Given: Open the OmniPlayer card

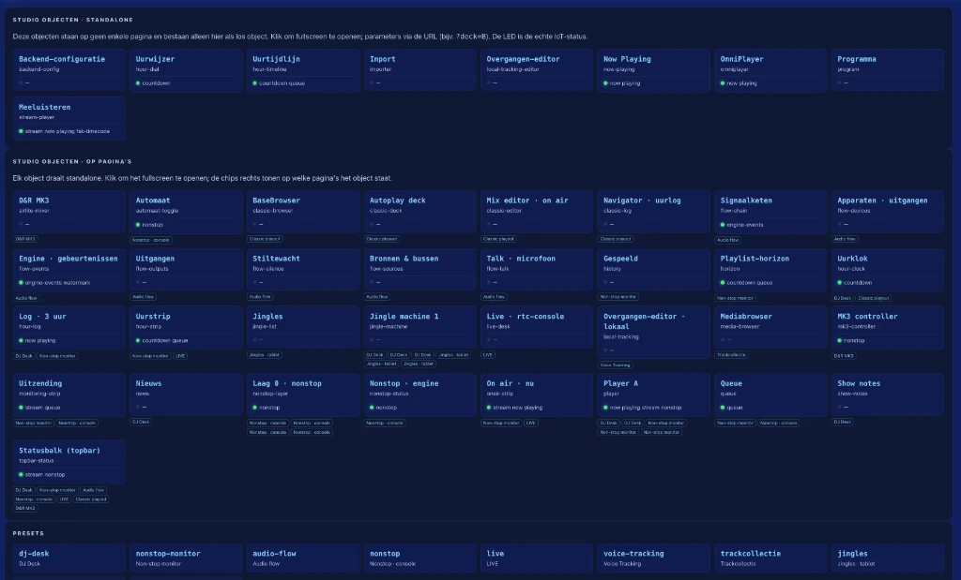Looking at the screenshot, I should coord(771,70).
